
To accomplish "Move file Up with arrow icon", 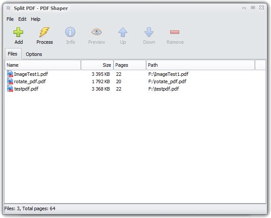I will 123,32.
